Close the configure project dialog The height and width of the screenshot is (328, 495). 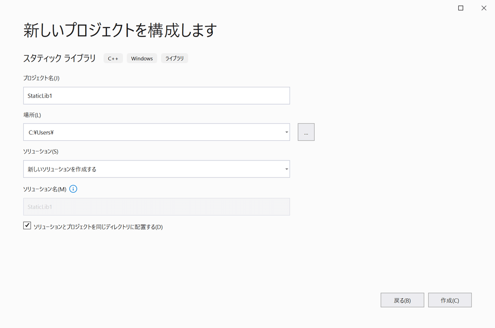tap(484, 8)
